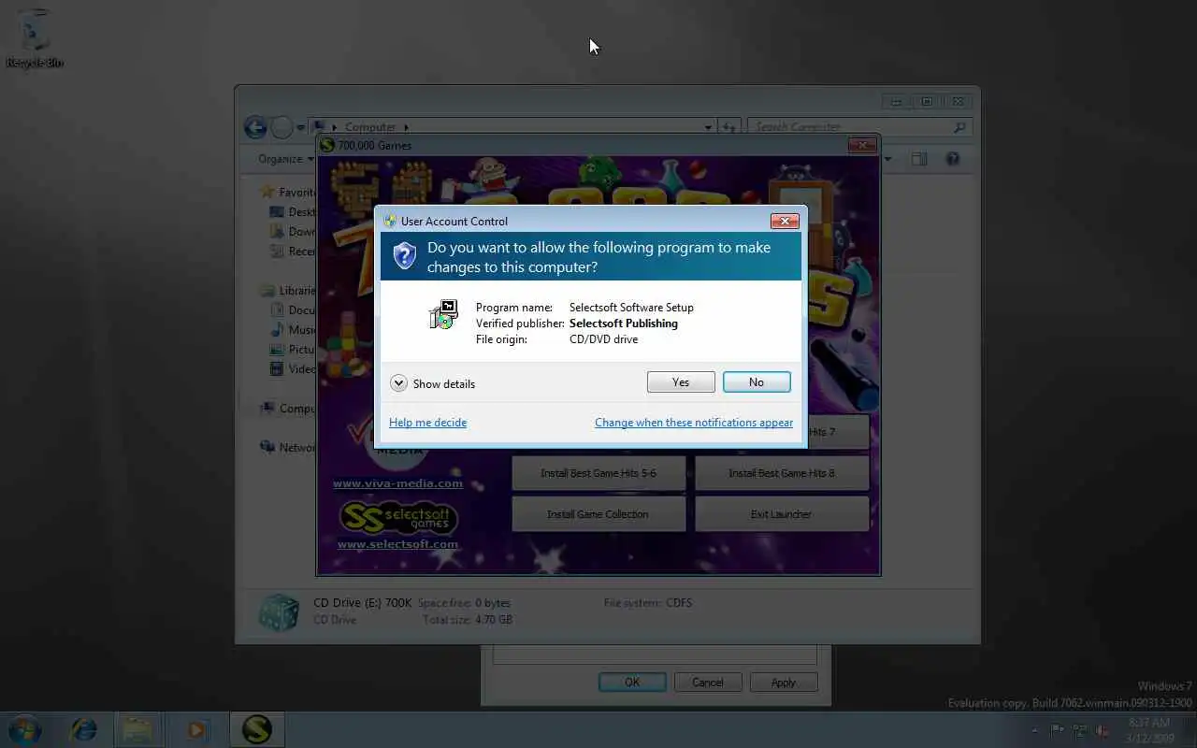Toggle the Explorer preview pane icon
Screen dimensions: 1197x748
(x=919, y=159)
